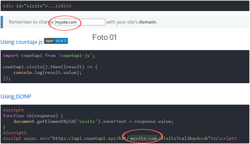
Task: Click the mysite.com domain input field
Action: tap(80, 22)
